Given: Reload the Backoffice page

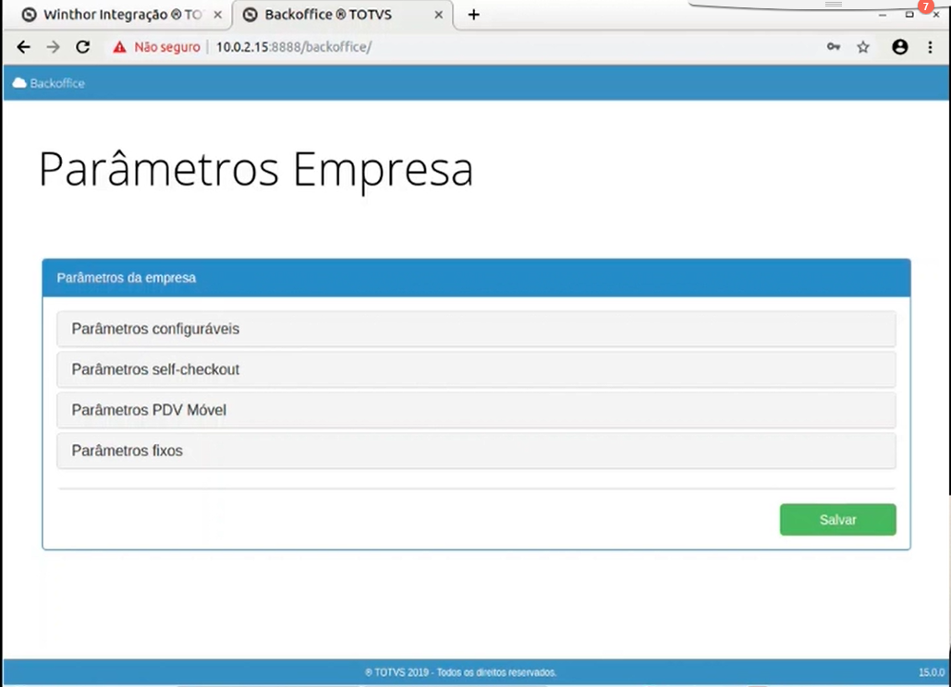Looking at the screenshot, I should [x=83, y=47].
